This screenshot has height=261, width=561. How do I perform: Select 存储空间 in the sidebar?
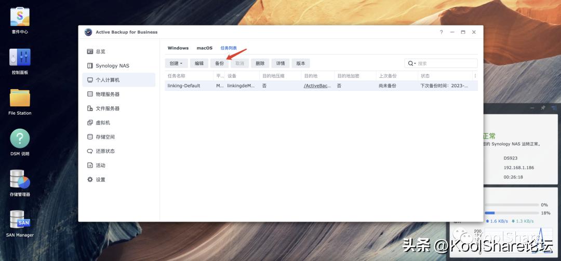[119, 137]
